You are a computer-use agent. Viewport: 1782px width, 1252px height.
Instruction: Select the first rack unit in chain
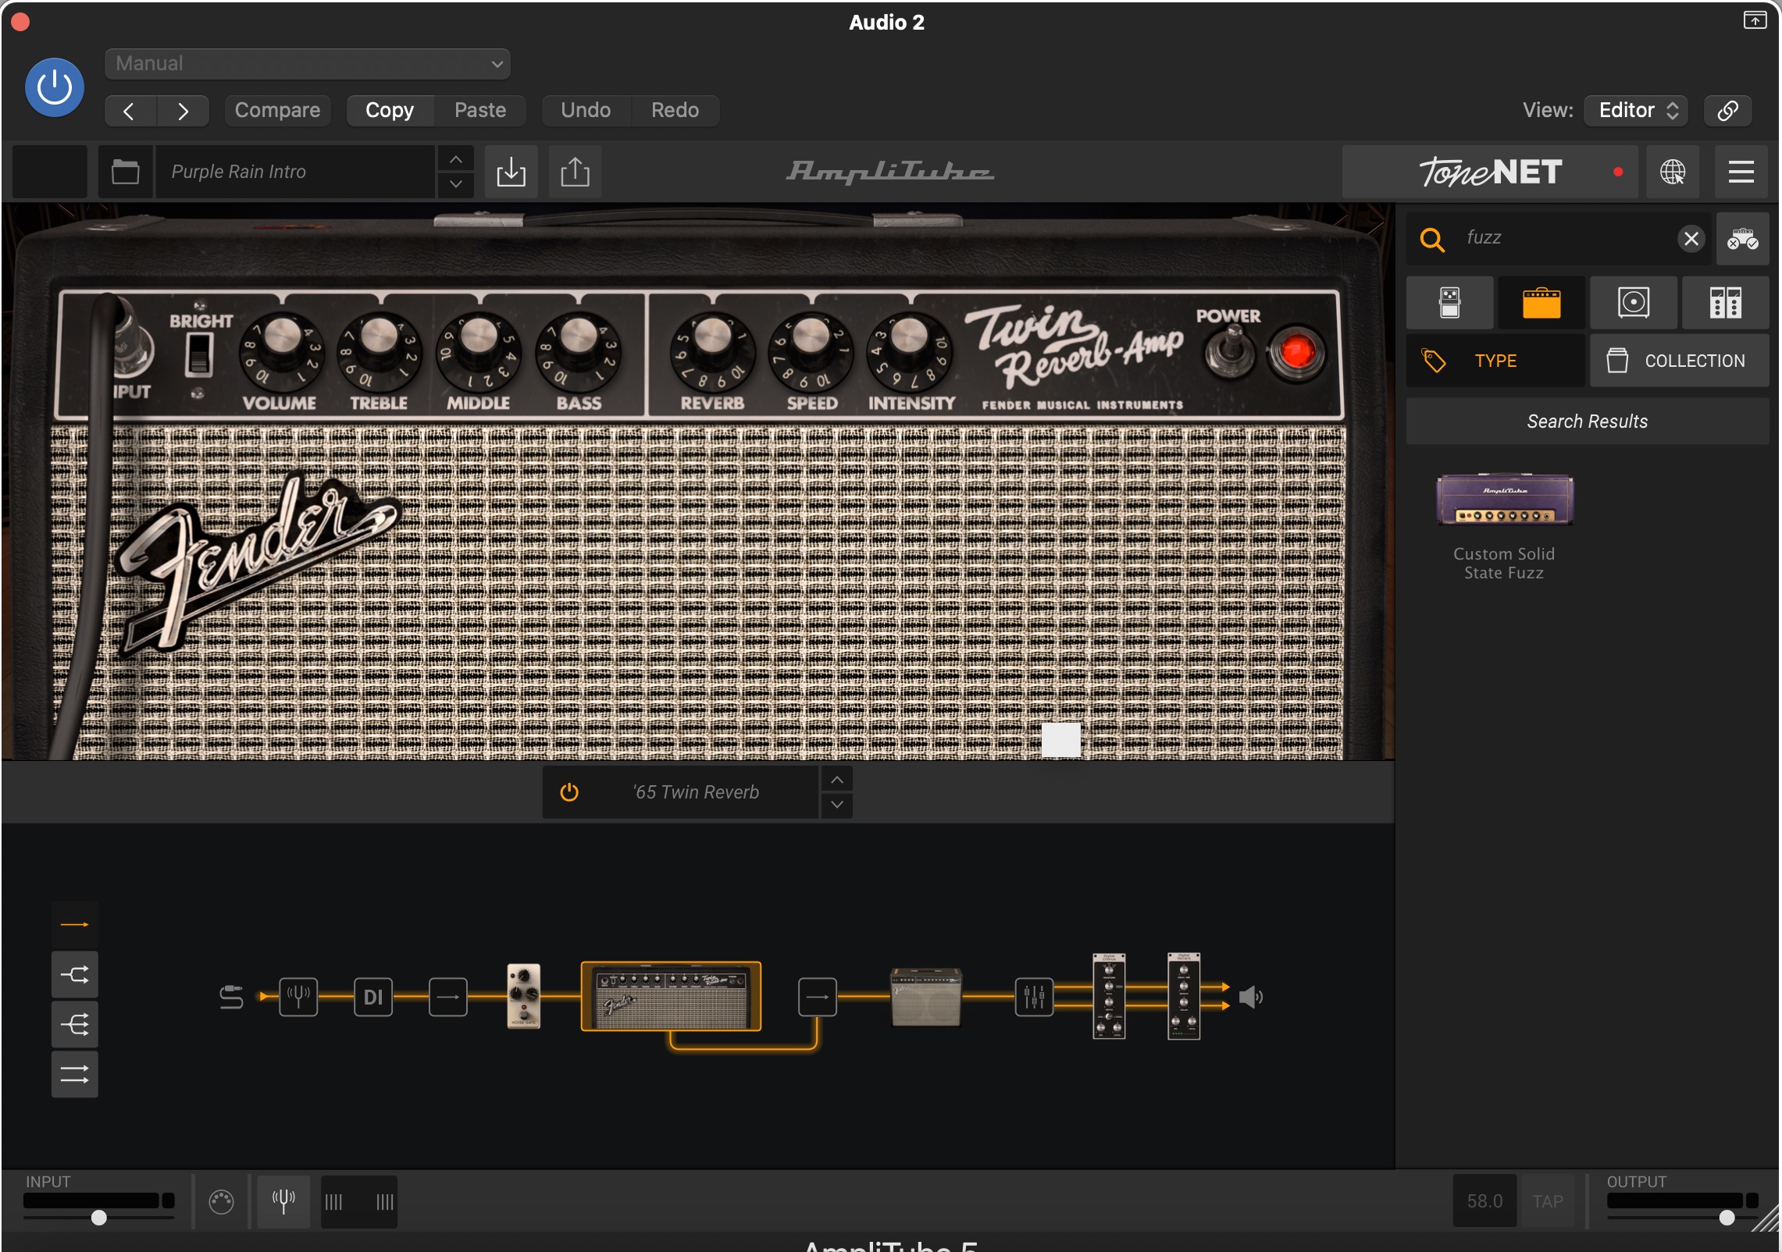pyautogui.click(x=1109, y=996)
